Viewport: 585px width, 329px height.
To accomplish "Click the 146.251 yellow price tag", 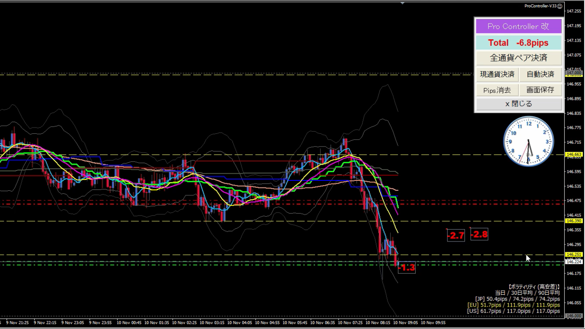I will coord(574,254).
